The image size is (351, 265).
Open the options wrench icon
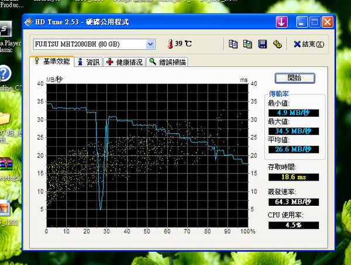tap(277, 44)
